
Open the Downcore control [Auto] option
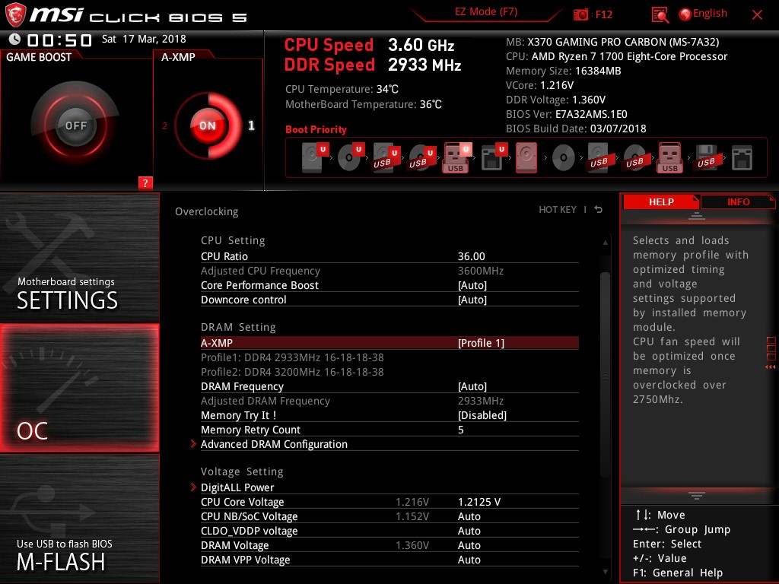(x=389, y=300)
